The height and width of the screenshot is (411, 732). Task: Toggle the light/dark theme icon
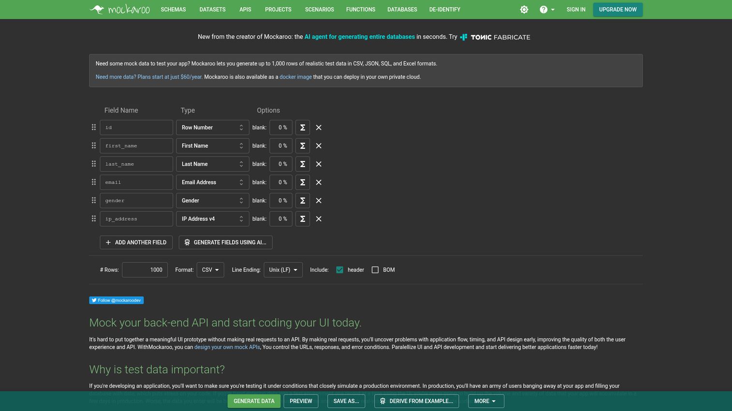(524, 10)
